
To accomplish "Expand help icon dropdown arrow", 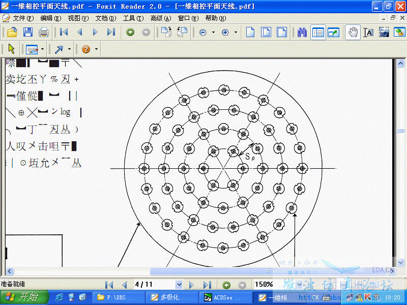I will 96,49.
